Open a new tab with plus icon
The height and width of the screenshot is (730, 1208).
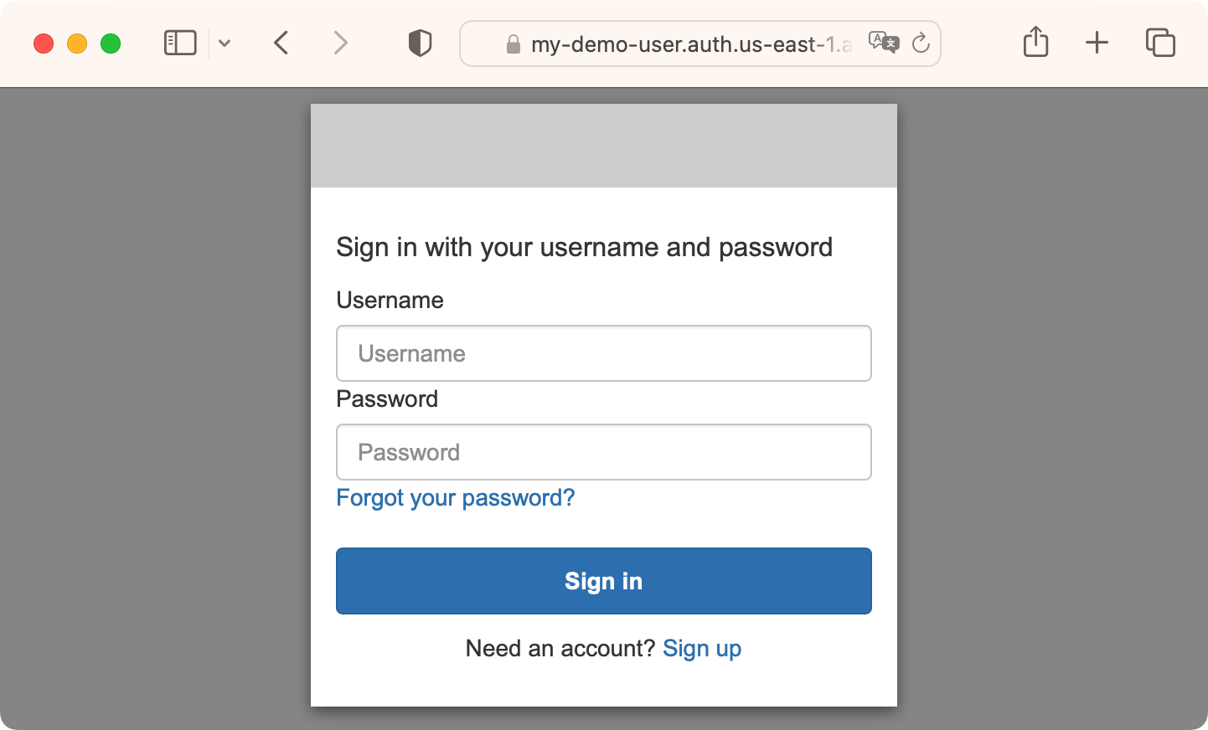(x=1097, y=43)
